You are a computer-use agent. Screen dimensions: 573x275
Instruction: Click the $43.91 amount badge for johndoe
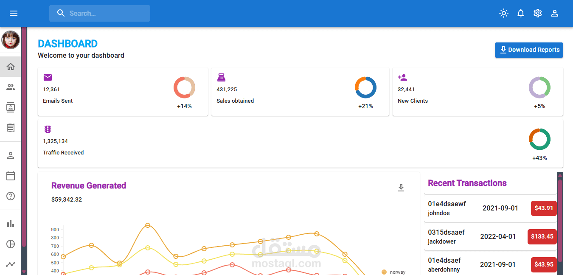[544, 208]
